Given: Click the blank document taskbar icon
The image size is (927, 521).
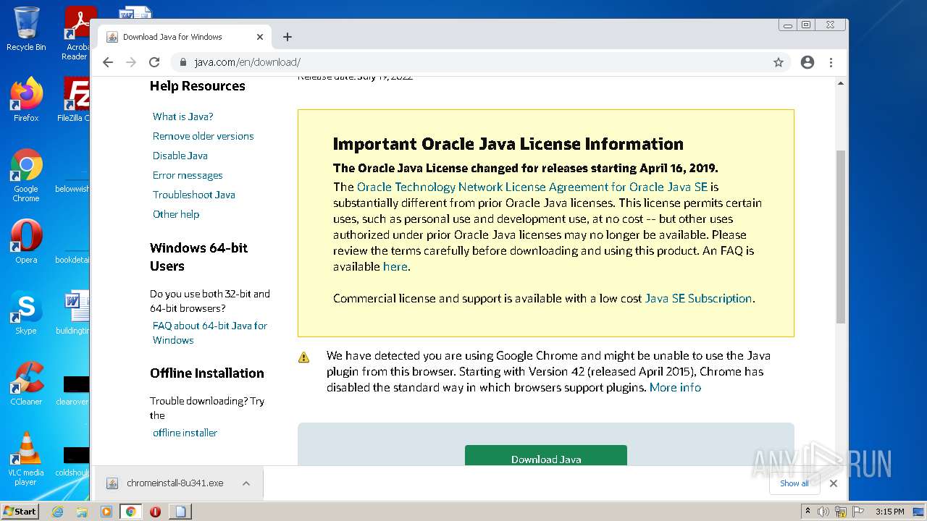Looking at the screenshot, I should point(180,512).
